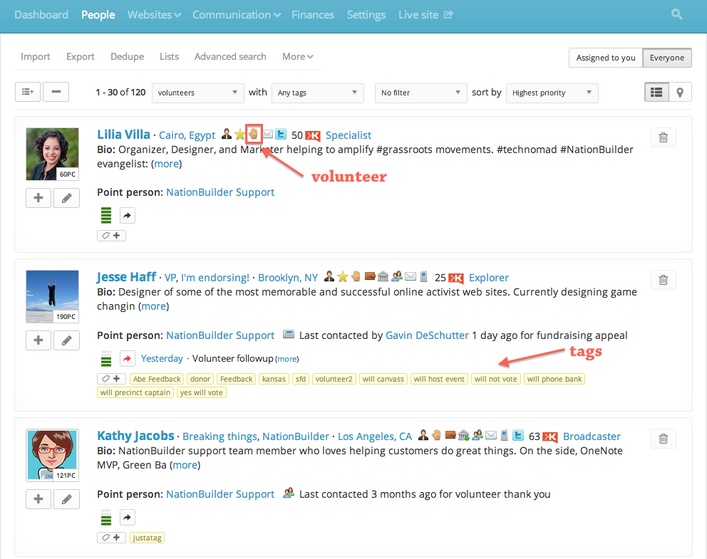Image resolution: width=707 pixels, height=559 pixels.
Task: Expand the Communication menu
Action: [237, 15]
